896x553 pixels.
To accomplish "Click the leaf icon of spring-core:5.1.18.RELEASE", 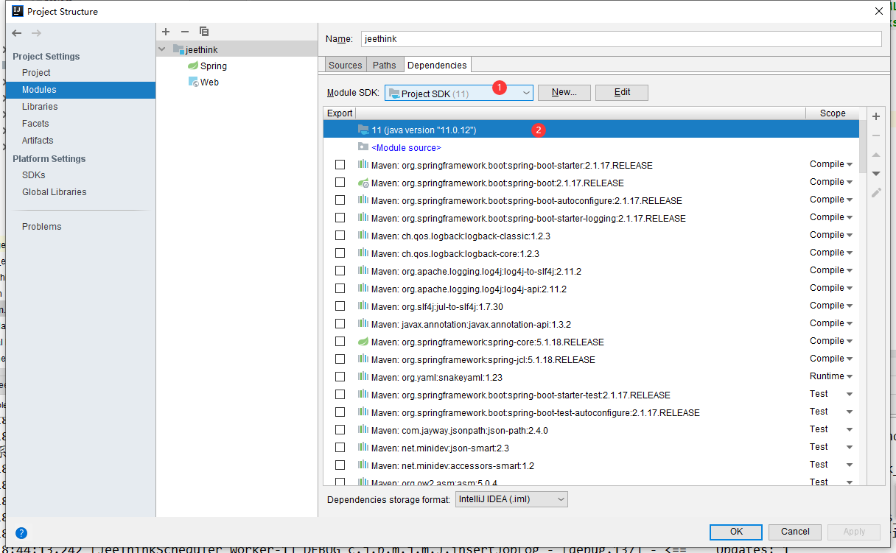I will pos(363,342).
